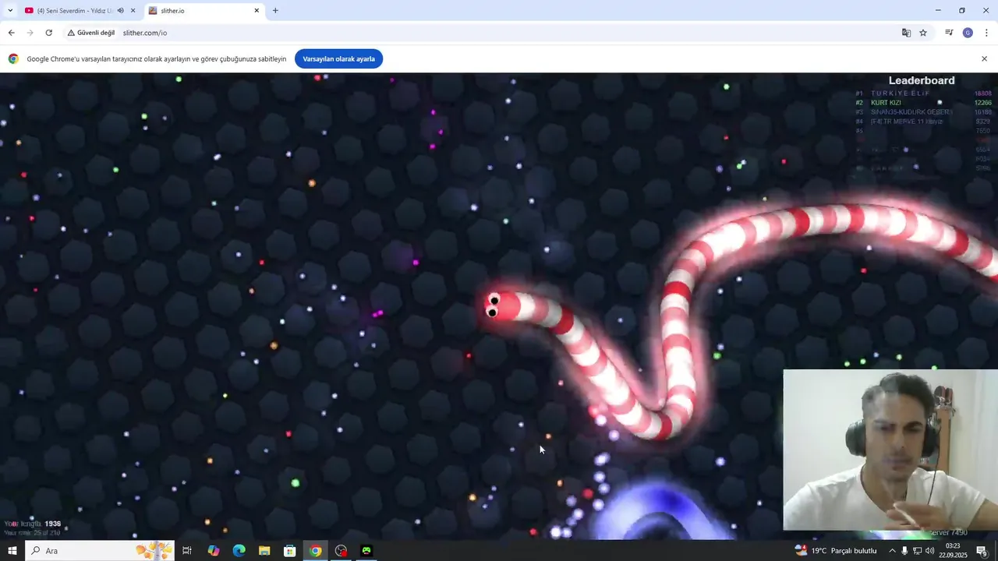The image size is (998, 561).
Task: Click the taskbar 'Ara' search box
Action: (100, 551)
